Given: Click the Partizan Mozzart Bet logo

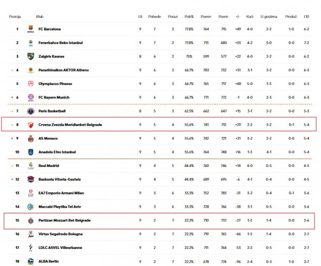Looking at the screenshot, I should (x=30, y=221).
